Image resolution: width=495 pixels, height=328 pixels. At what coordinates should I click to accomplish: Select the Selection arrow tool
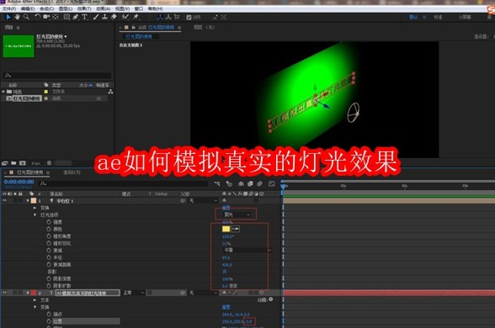tap(8, 17)
